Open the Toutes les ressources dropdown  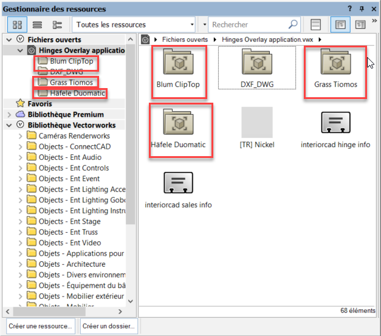click(134, 24)
